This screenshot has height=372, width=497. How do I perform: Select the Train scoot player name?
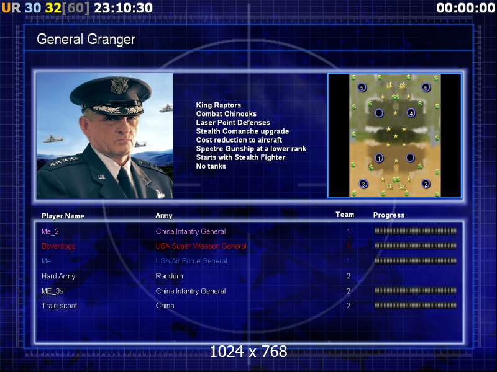tap(60, 306)
